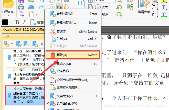
Task: Click the Paste clipboard toolbar icon
Action: [x=67, y=7]
